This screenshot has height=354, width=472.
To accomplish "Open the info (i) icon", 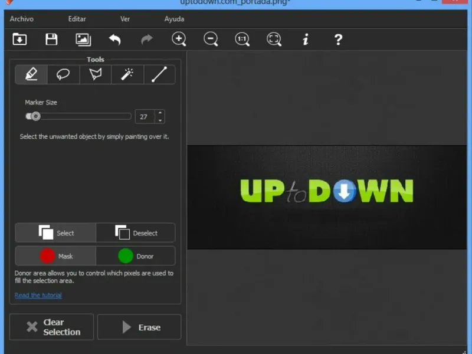I will pos(306,40).
